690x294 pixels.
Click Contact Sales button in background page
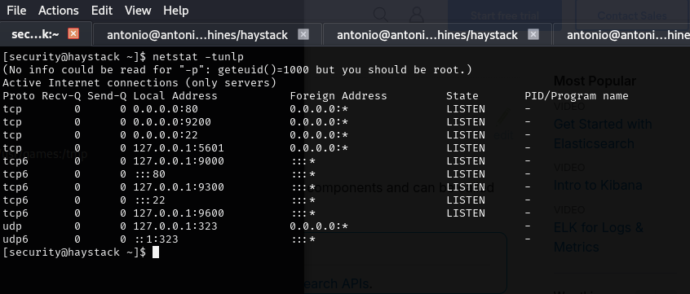coord(632,15)
